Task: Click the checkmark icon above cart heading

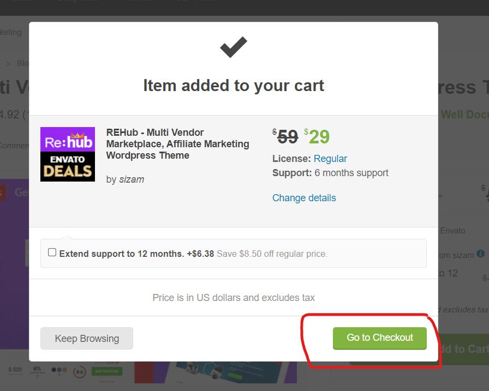Action: (233, 47)
